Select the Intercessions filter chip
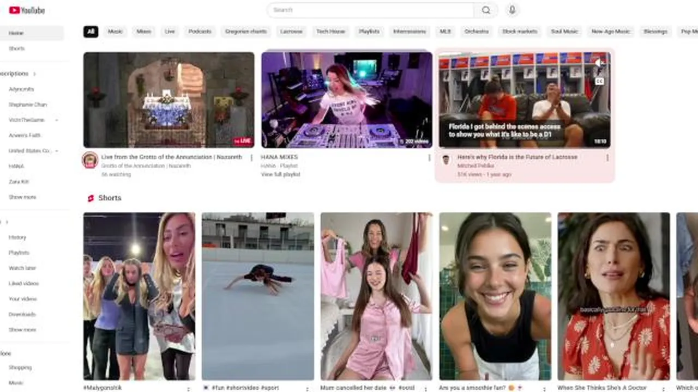This screenshot has width=698, height=392. 410,32
